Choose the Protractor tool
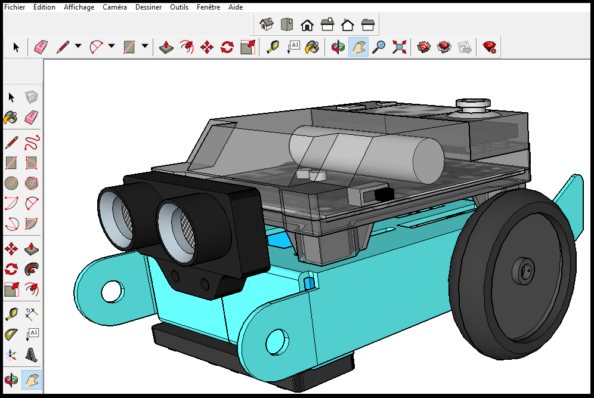The image size is (594, 398). point(11,334)
